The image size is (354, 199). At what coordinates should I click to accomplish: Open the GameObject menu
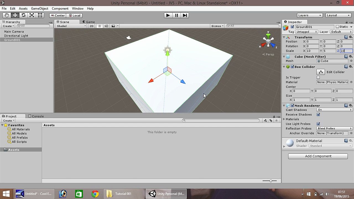(40, 9)
